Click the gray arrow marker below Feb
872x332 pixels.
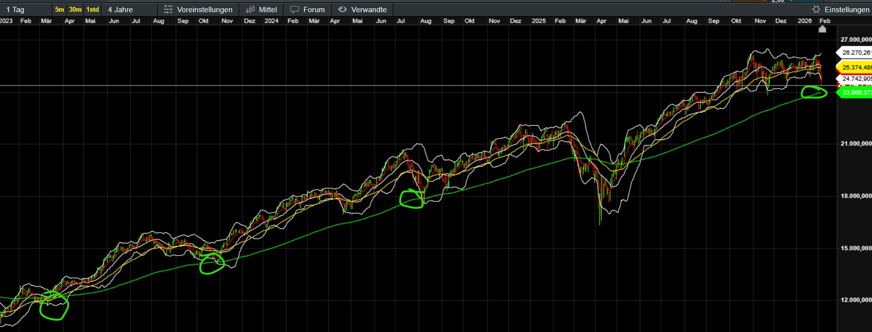tap(822, 29)
